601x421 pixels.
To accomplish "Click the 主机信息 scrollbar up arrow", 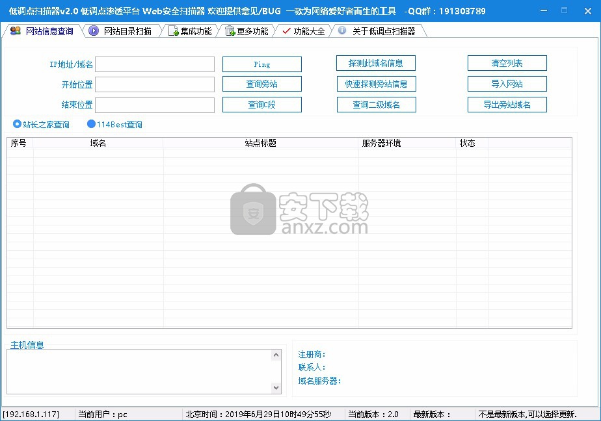I will [276, 355].
